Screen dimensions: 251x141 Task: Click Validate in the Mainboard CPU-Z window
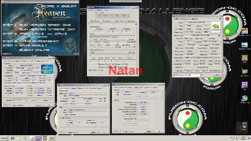[94, 132]
